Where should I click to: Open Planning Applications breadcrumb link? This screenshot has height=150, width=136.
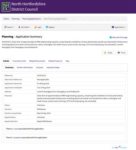coord(32,19)
